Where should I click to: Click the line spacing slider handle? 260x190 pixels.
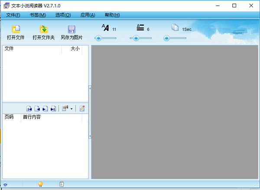[136, 38]
